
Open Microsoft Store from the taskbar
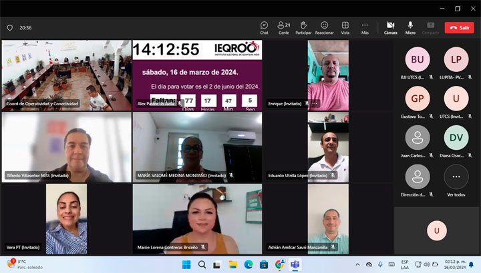point(264,264)
